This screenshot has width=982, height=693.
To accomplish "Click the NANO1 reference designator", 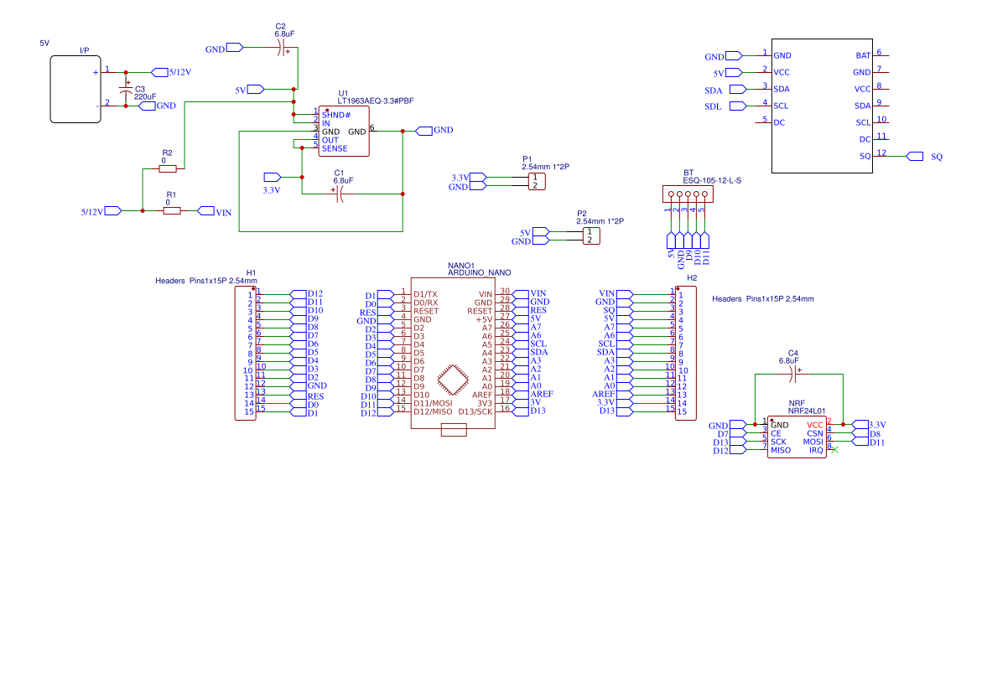I will pos(461,266).
